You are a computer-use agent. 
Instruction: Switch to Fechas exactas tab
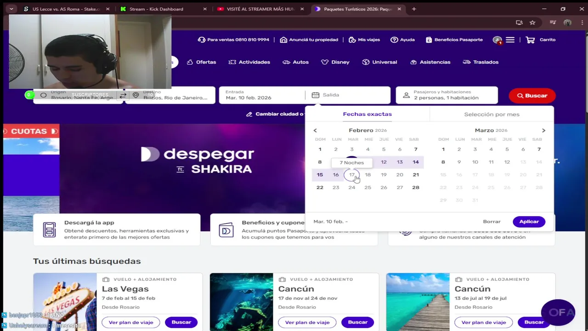[x=367, y=114]
